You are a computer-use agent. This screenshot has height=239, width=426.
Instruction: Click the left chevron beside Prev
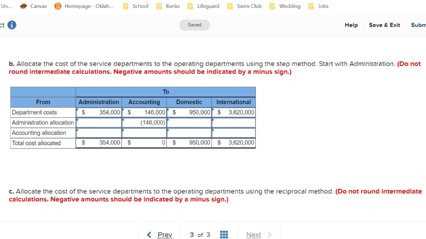[149, 234]
